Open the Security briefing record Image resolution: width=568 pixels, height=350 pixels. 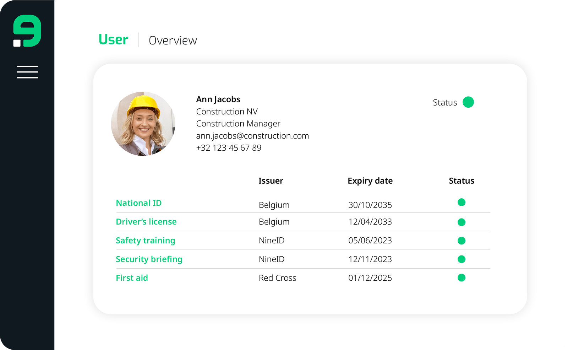pyautogui.click(x=149, y=259)
